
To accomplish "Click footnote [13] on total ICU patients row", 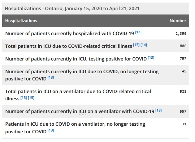I will (x=136, y=45).
